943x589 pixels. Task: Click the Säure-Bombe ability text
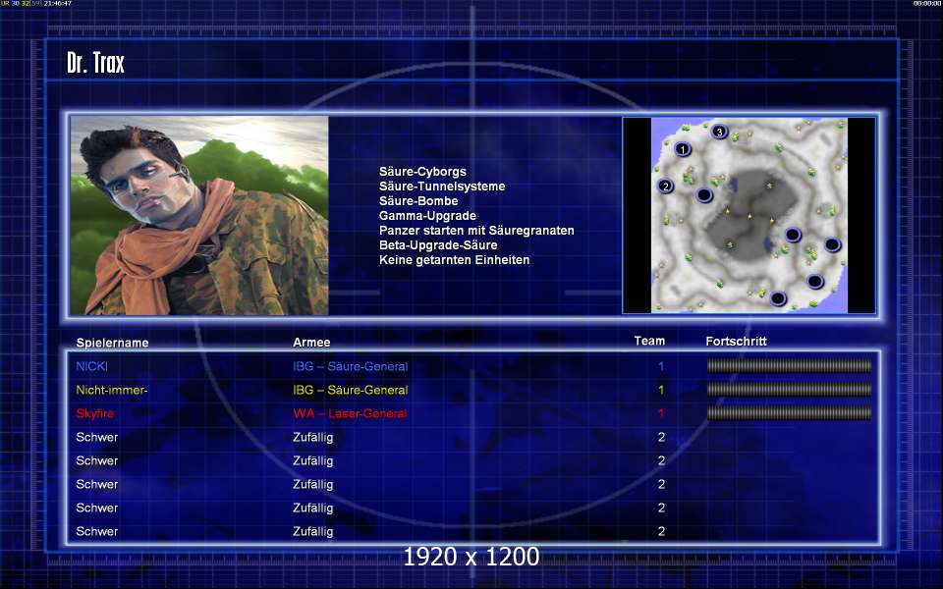click(418, 200)
